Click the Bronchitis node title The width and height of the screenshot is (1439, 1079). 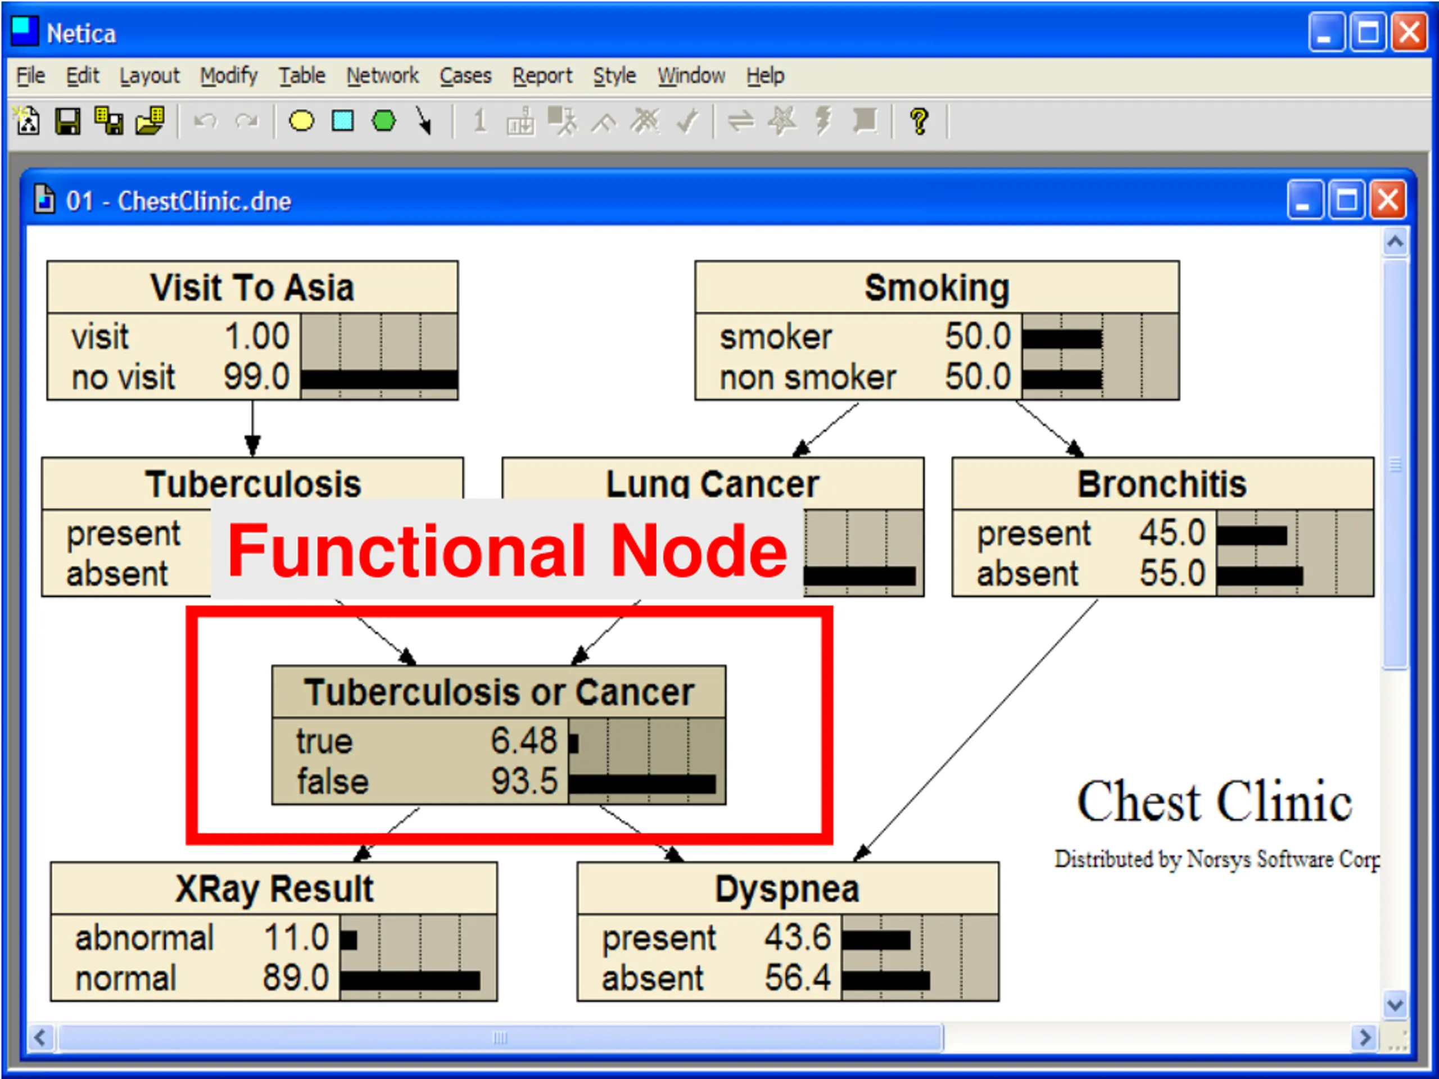click(x=1162, y=484)
